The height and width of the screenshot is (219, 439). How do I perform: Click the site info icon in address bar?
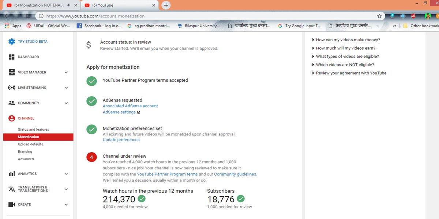pyautogui.click(x=41, y=16)
